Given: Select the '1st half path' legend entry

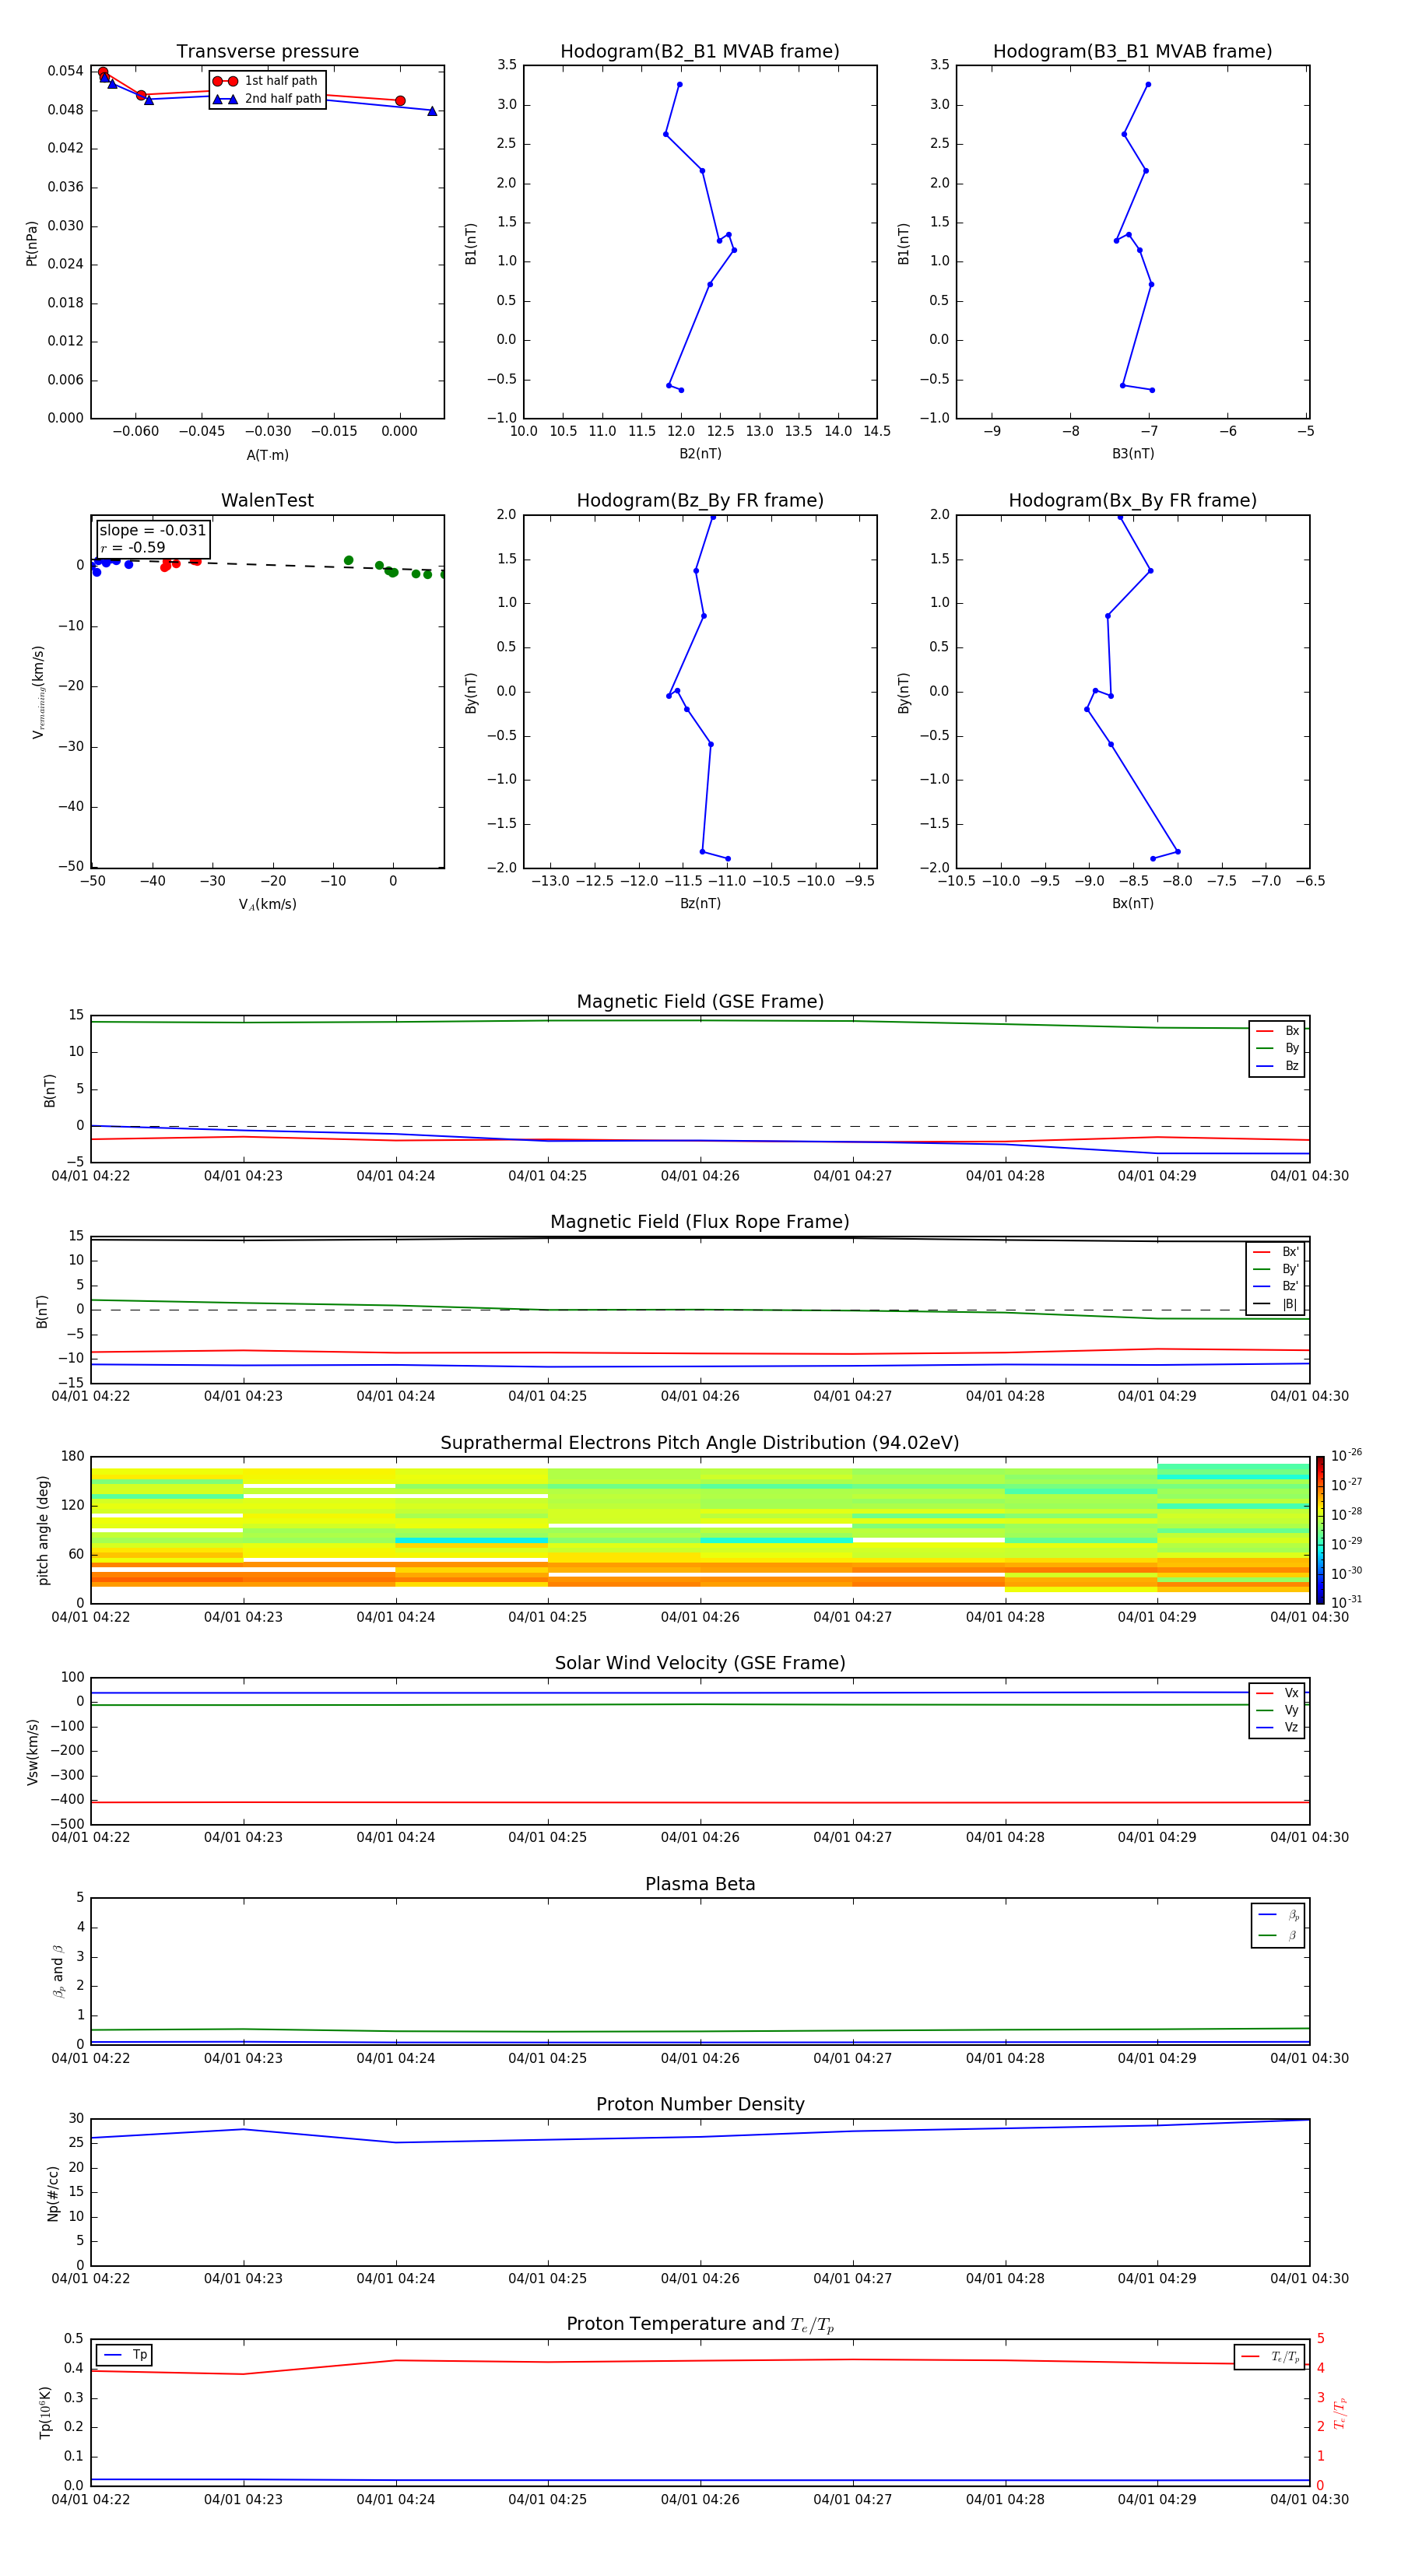Looking at the screenshot, I should click(267, 81).
